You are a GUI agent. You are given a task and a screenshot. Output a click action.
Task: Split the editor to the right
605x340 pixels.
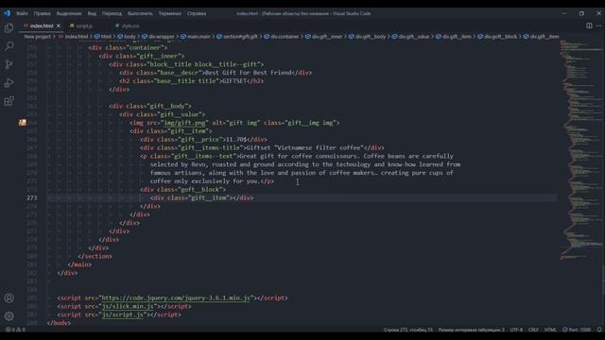point(589,25)
